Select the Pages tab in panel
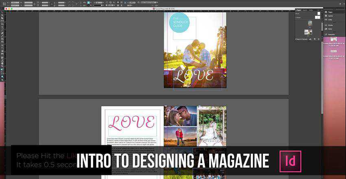The height and width of the screenshot is (179, 346). coord(298,10)
